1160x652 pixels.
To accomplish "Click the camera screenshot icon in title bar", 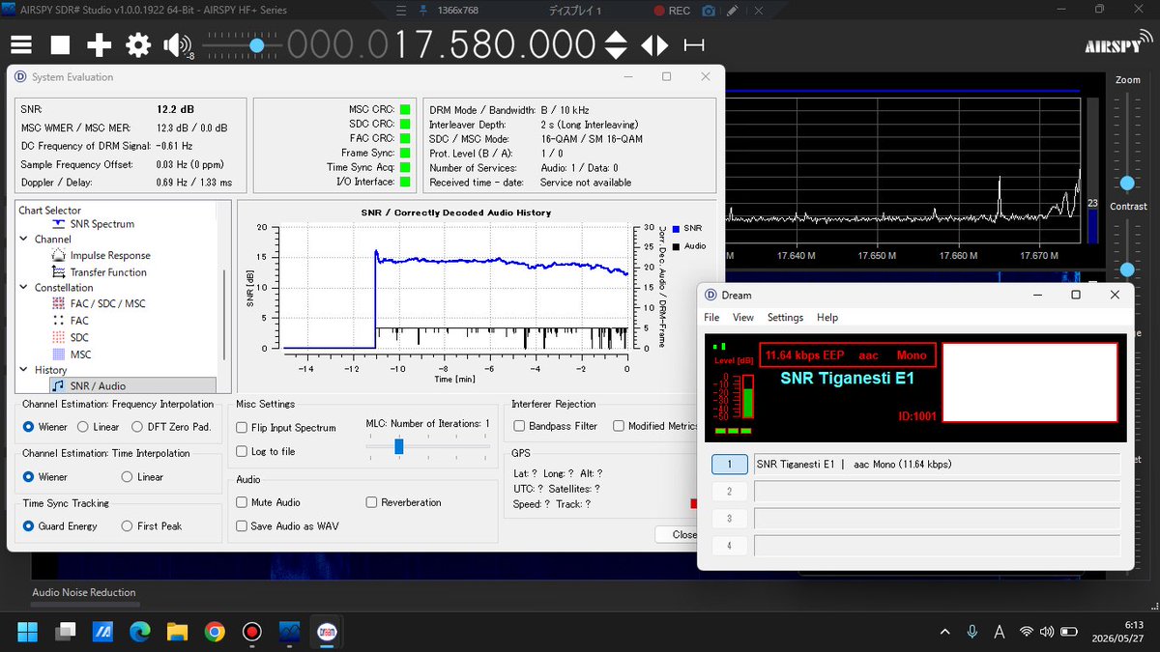I will (709, 11).
